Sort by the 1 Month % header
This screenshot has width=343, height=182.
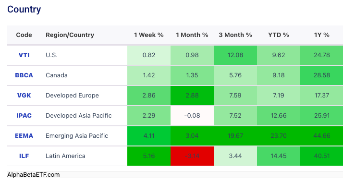192,35
